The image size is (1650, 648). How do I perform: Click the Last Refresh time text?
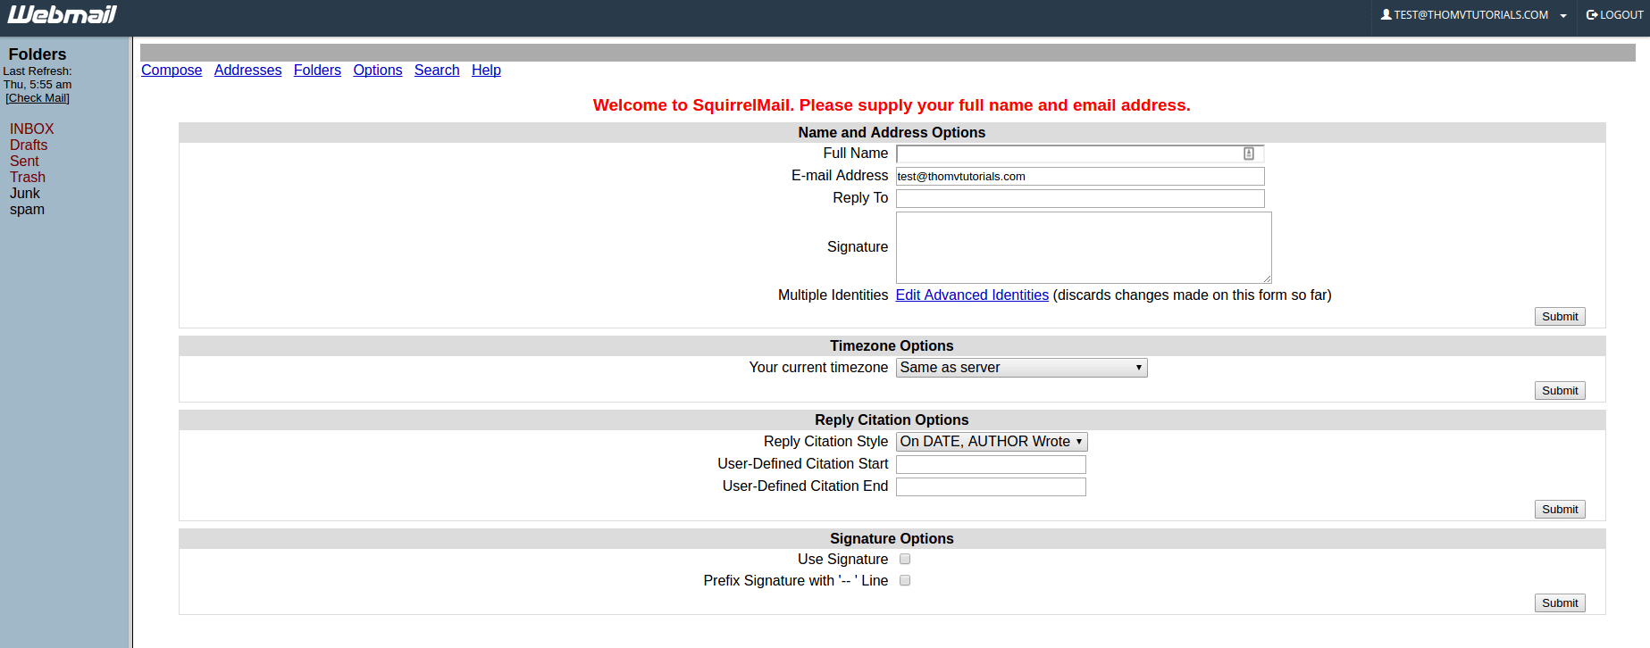[38, 85]
